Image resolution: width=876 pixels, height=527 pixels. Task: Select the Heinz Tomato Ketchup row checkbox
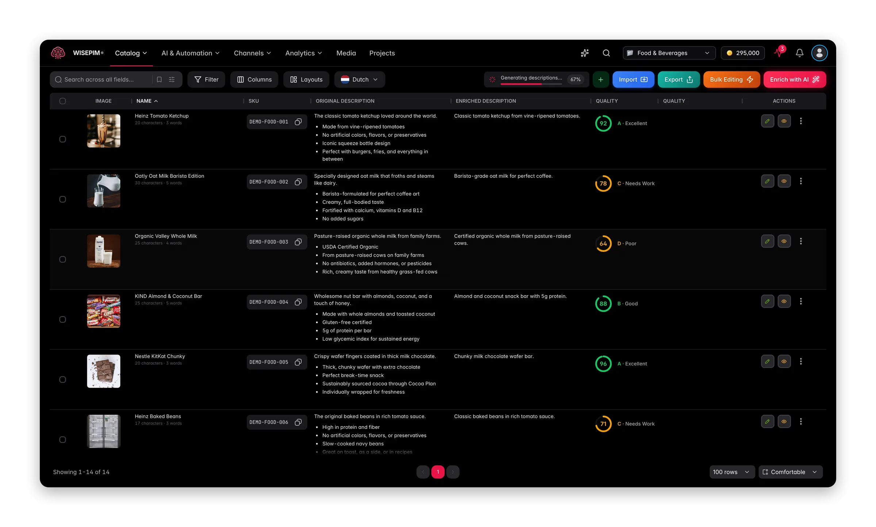[62, 139]
